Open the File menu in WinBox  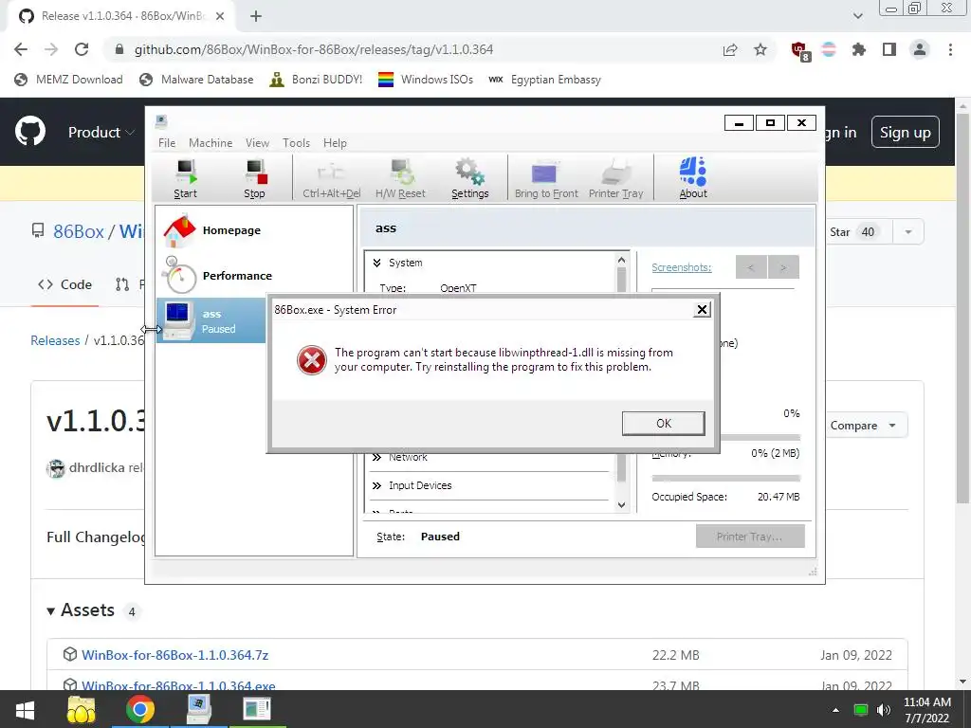[x=167, y=143]
